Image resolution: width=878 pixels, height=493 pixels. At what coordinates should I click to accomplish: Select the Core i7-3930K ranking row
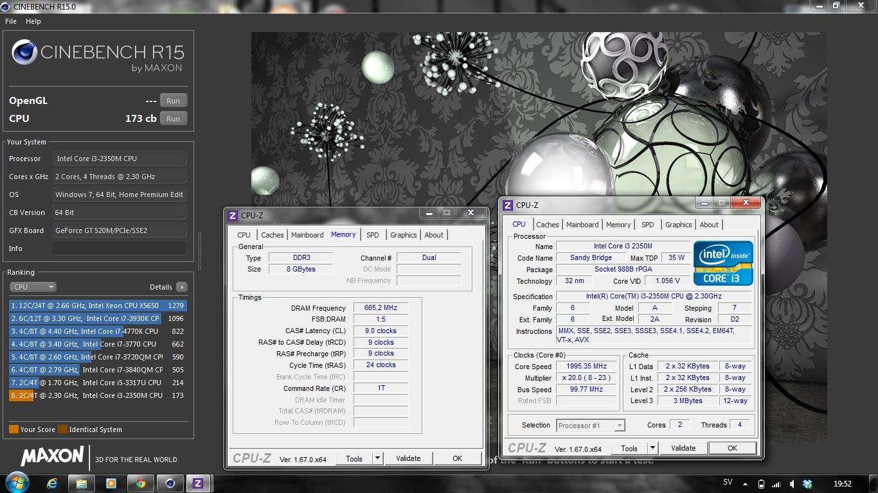(98, 318)
